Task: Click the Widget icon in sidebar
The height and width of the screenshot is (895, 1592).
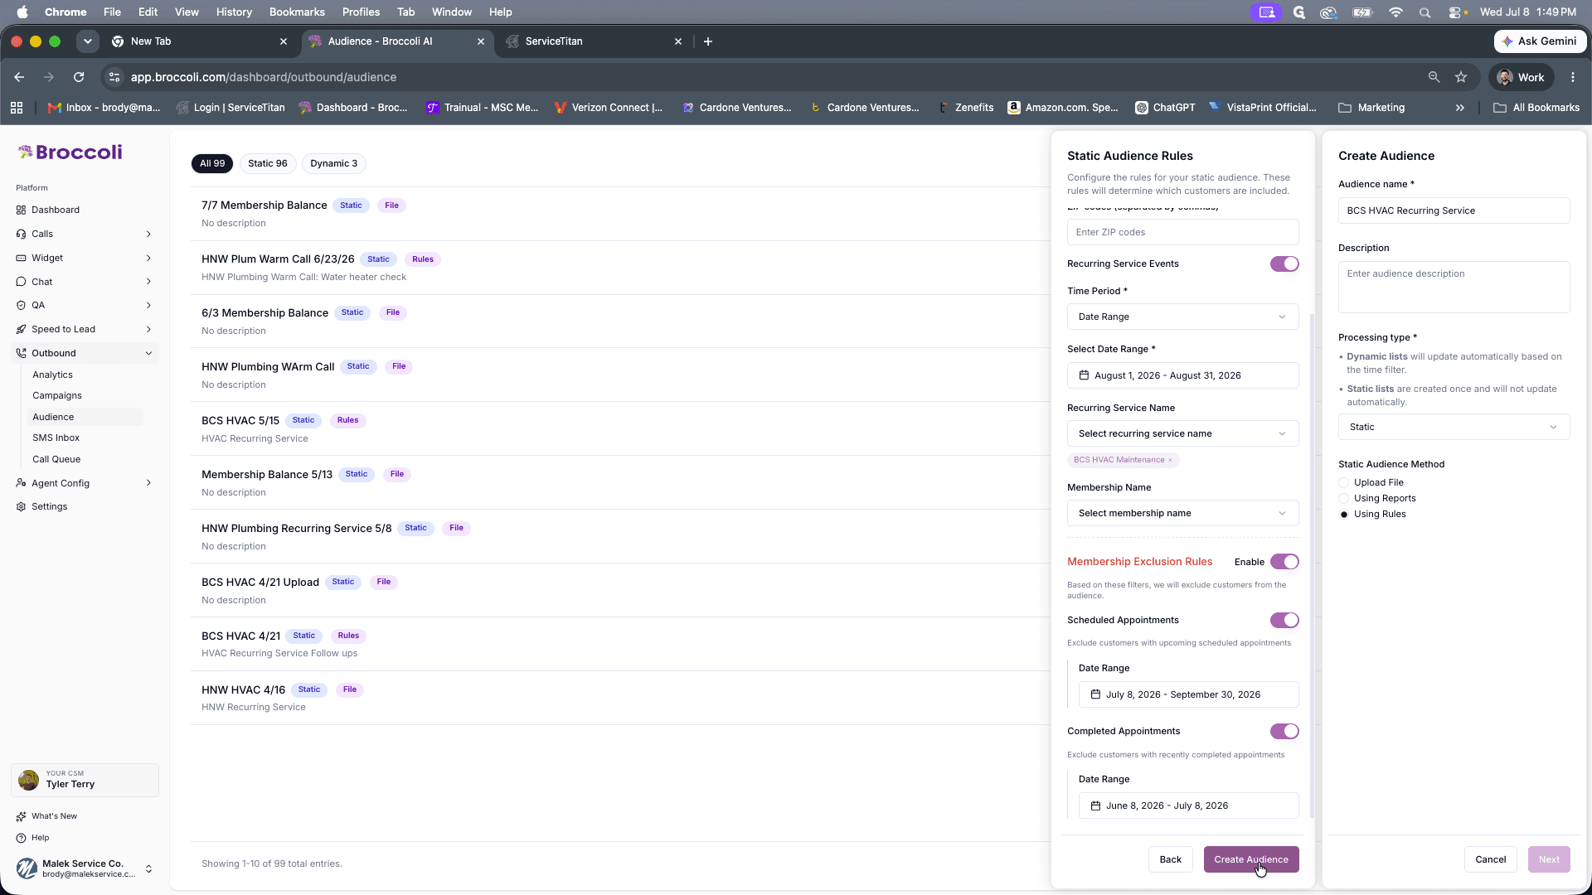Action: (21, 258)
